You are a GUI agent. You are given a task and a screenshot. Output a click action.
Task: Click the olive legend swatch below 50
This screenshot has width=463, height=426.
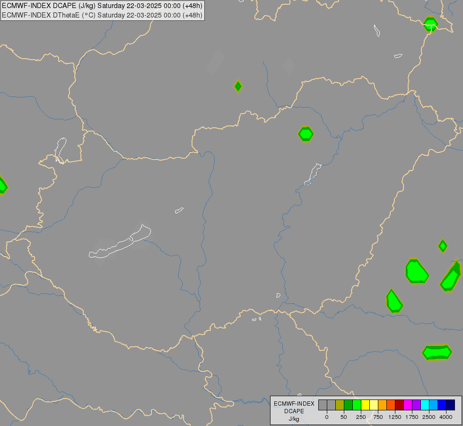340,405
